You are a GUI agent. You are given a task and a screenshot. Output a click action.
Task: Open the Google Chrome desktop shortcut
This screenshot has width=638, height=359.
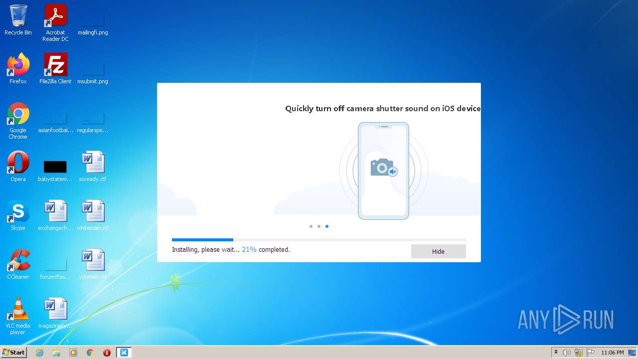click(x=18, y=121)
